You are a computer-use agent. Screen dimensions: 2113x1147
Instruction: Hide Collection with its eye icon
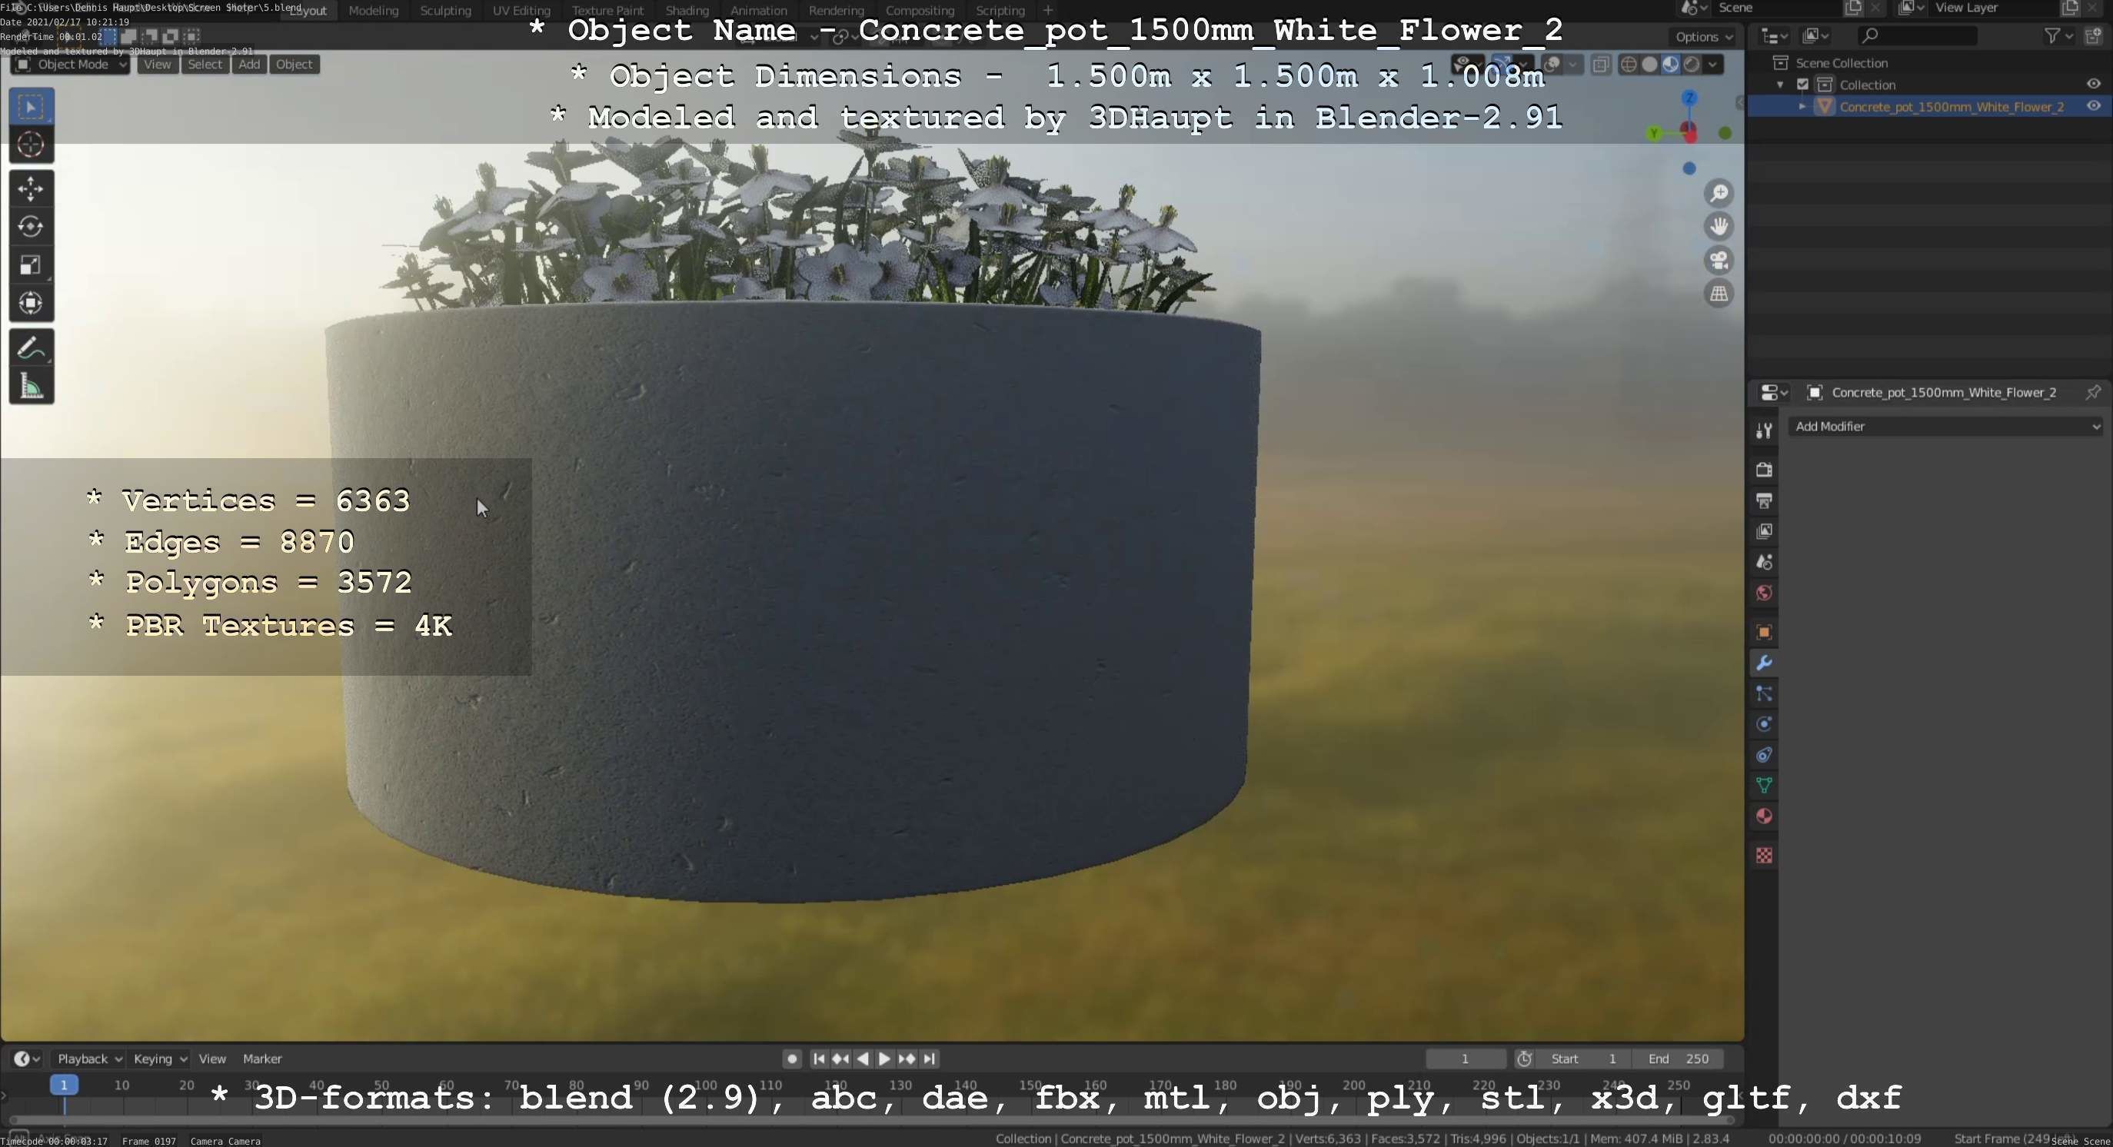(x=2093, y=85)
